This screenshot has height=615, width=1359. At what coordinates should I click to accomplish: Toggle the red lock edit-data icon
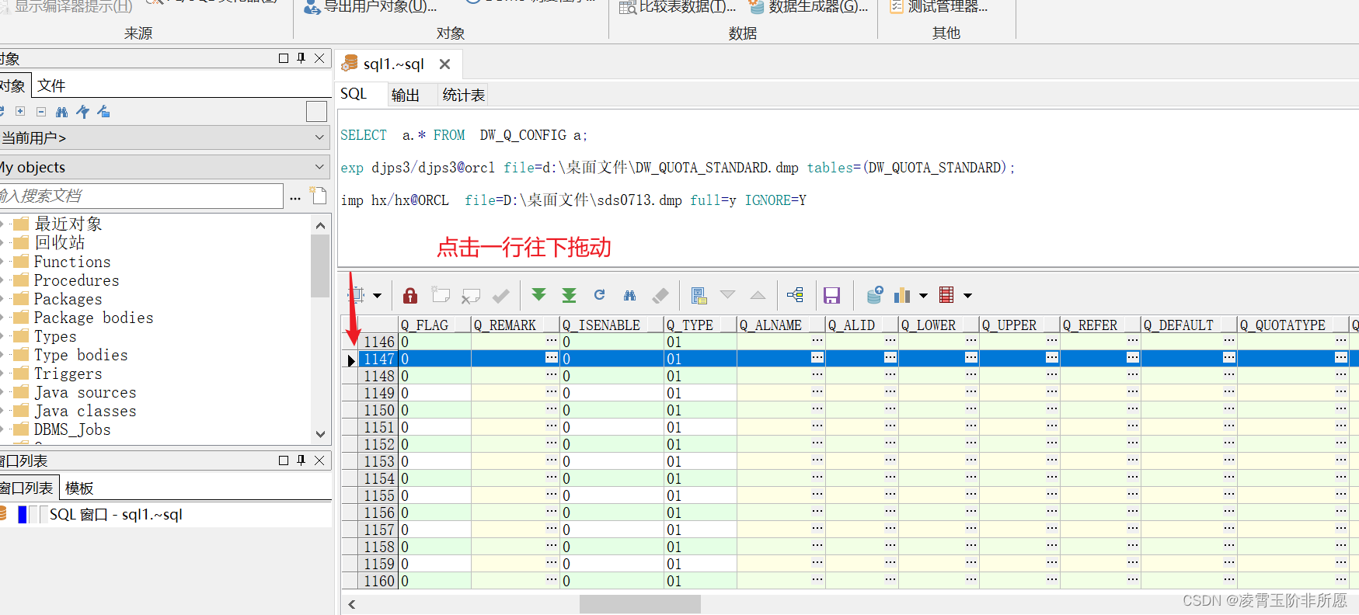pos(410,295)
